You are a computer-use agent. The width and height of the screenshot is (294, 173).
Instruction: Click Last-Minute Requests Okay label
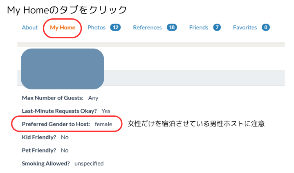(x=59, y=111)
